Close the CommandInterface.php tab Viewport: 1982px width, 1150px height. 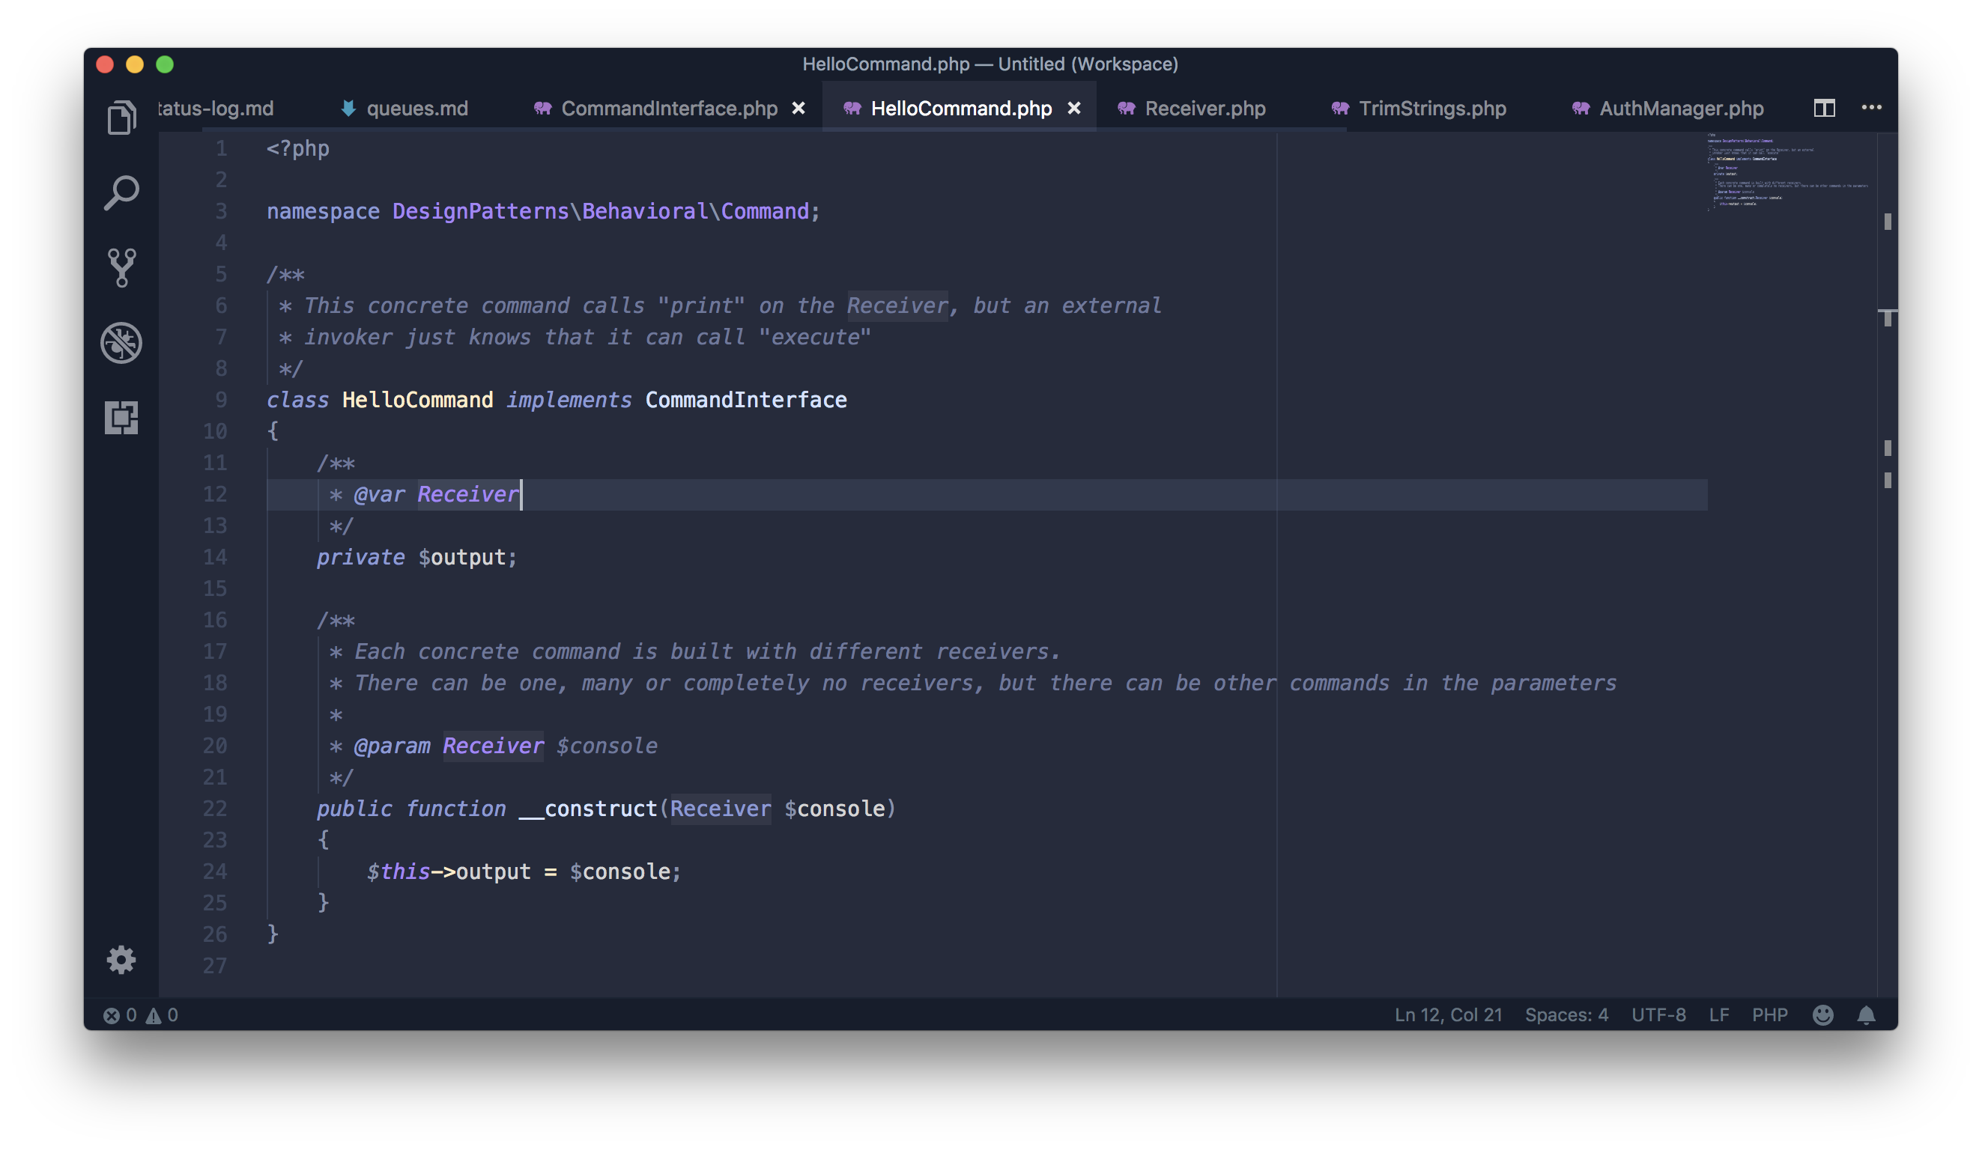coord(798,109)
